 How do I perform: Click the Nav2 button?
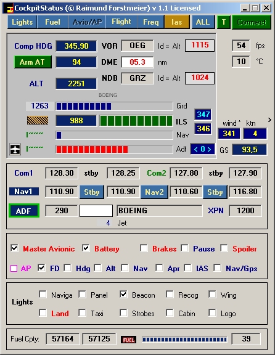pyautogui.click(x=154, y=192)
